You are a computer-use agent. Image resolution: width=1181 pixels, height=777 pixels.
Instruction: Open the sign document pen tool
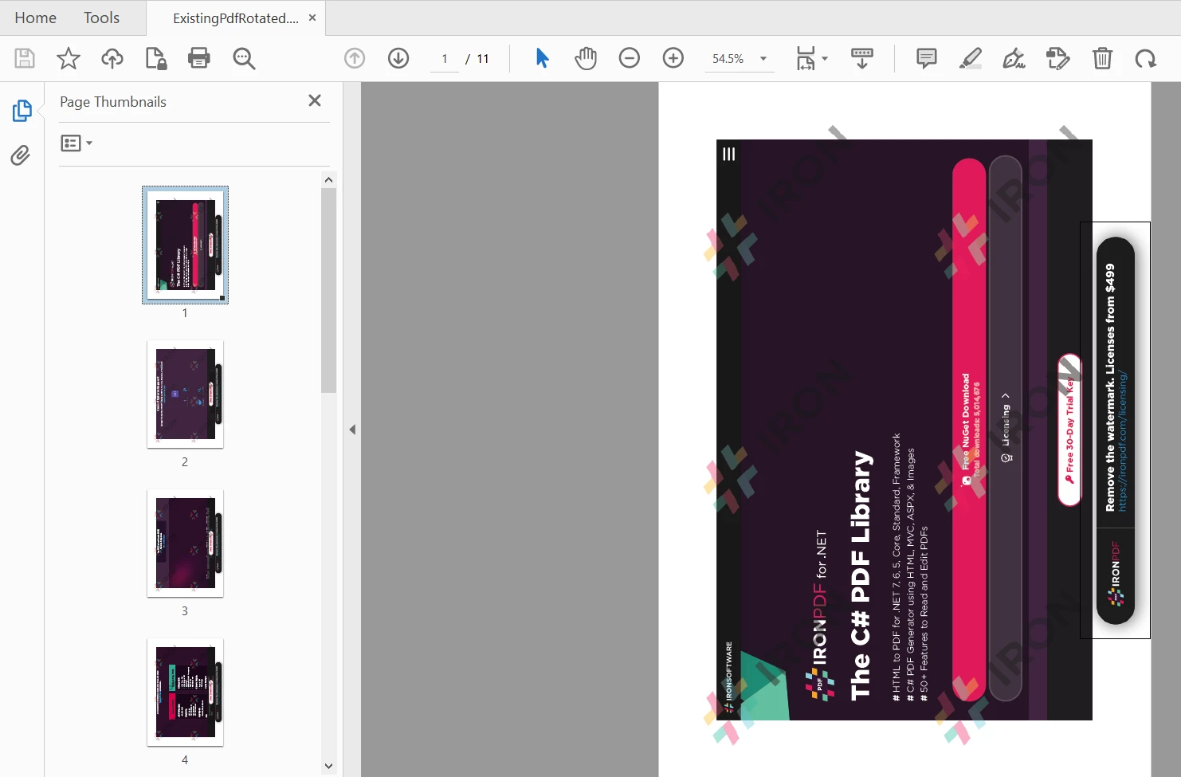pos(1014,58)
